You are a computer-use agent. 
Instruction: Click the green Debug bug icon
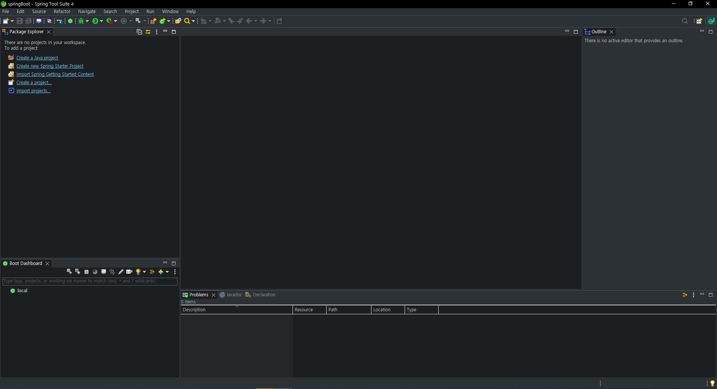81,21
